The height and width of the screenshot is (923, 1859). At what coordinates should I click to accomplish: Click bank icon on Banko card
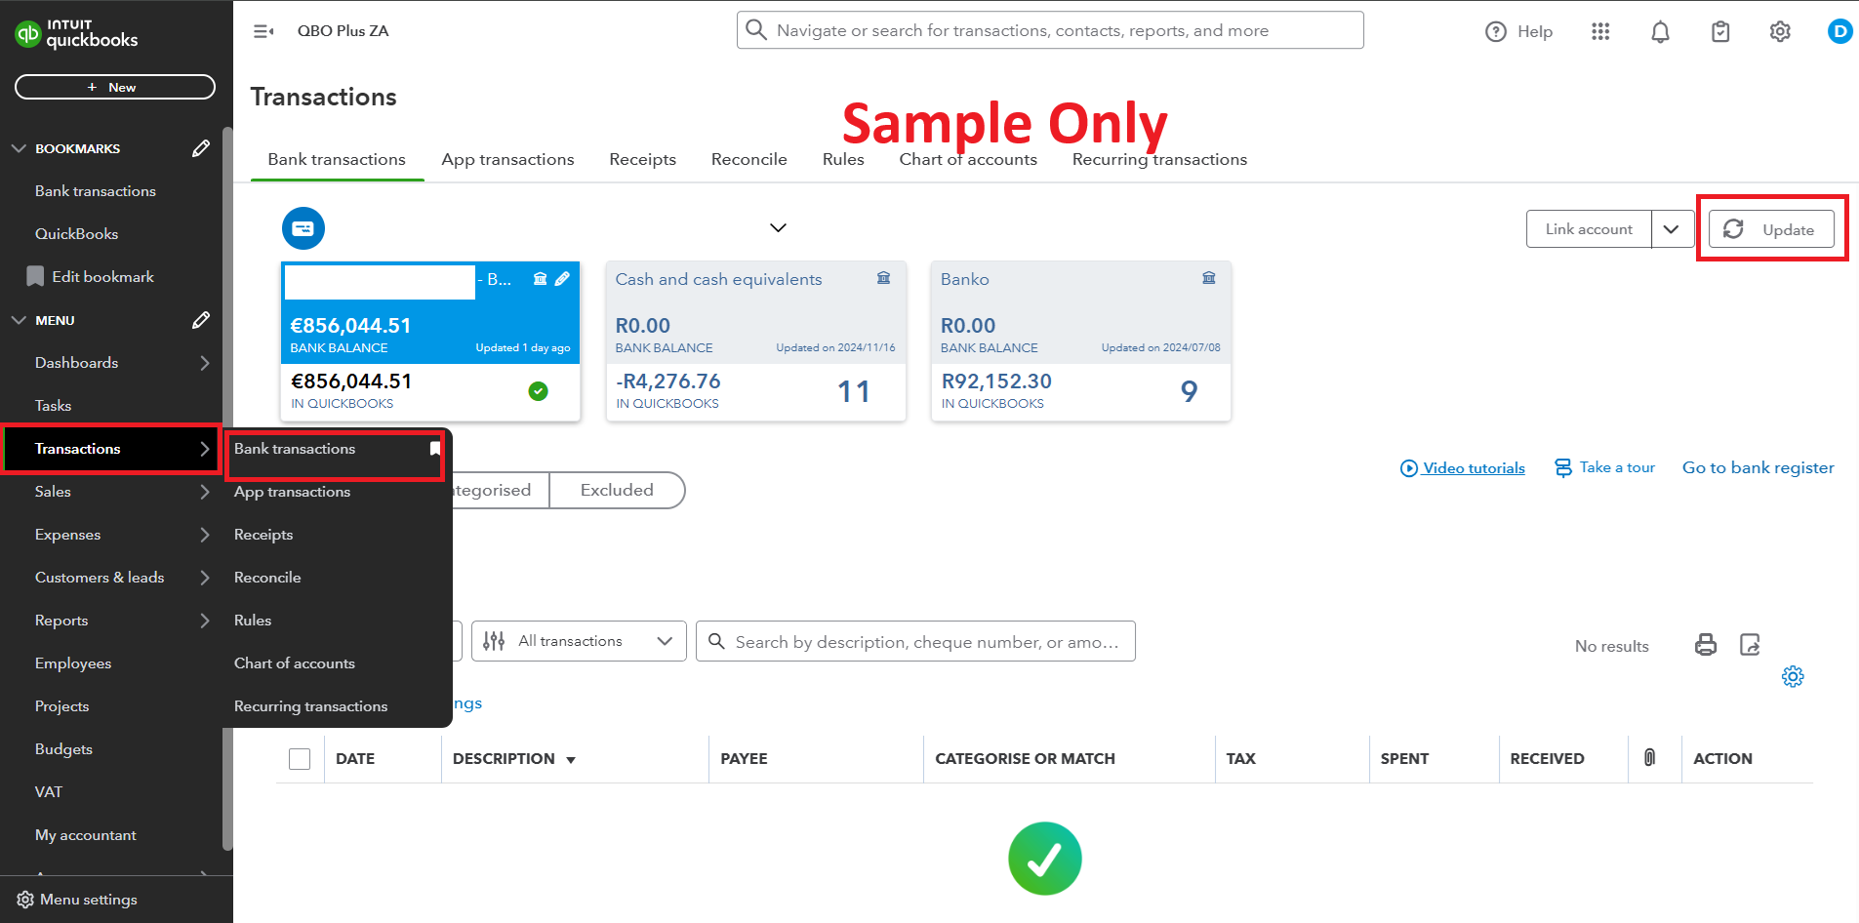pyautogui.click(x=1209, y=278)
